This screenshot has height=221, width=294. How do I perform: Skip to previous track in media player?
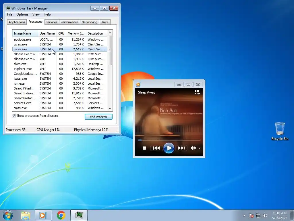156,148
